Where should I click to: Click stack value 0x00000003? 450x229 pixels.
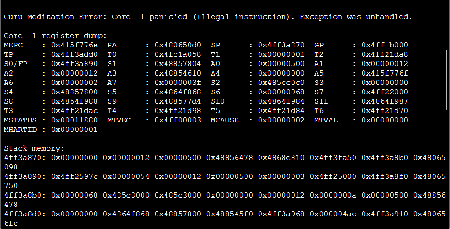point(281,177)
